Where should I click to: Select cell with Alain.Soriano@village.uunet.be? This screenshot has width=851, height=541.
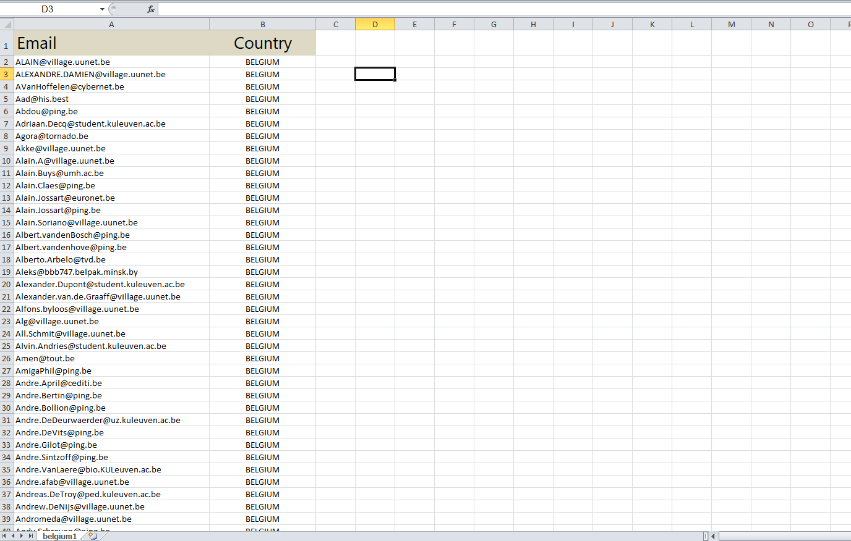[111, 222]
